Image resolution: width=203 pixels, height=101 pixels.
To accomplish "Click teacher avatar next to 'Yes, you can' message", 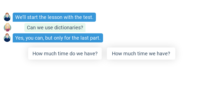I will (7, 38).
